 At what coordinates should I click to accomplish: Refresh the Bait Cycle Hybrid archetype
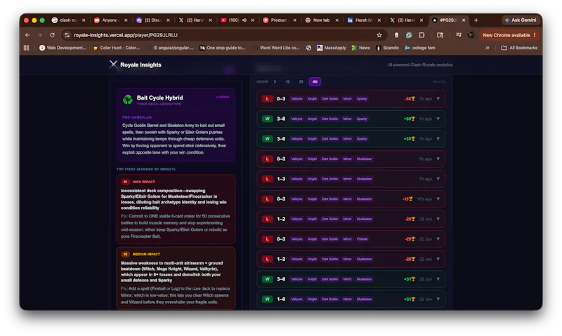pyautogui.click(x=222, y=97)
